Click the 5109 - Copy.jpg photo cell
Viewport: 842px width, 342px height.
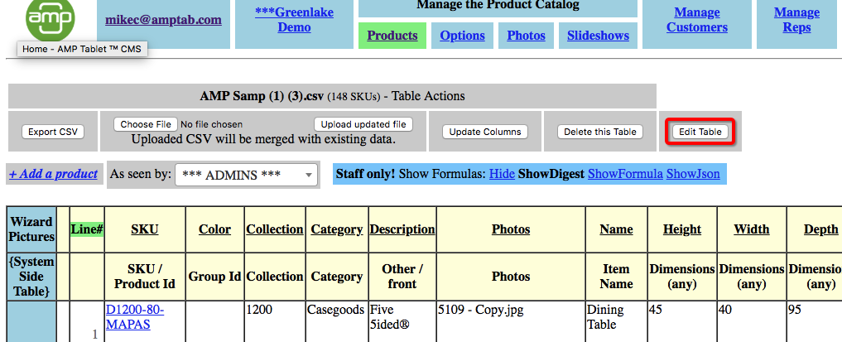click(511, 321)
